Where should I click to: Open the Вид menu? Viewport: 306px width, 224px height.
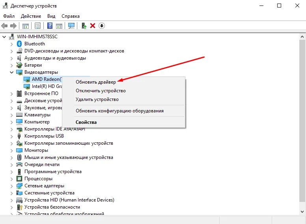(51, 16)
